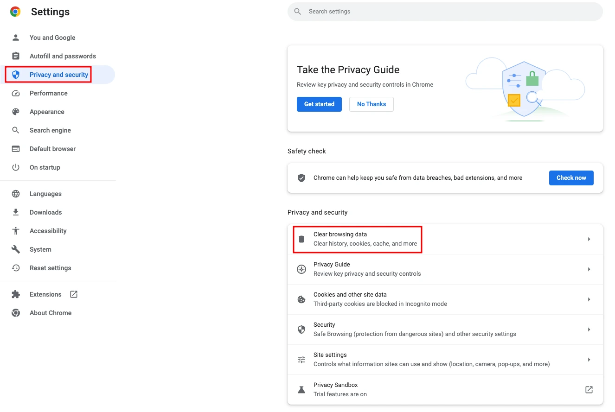615x412 pixels.
Task: Click the Chrome logo icon
Action: pyautogui.click(x=15, y=12)
